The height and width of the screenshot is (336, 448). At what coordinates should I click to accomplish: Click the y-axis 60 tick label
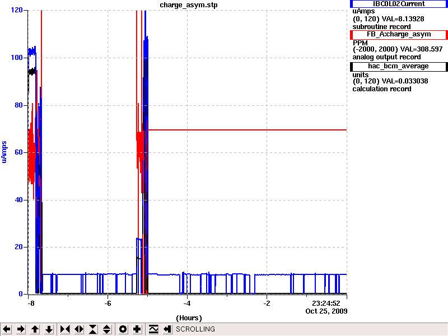point(18,152)
